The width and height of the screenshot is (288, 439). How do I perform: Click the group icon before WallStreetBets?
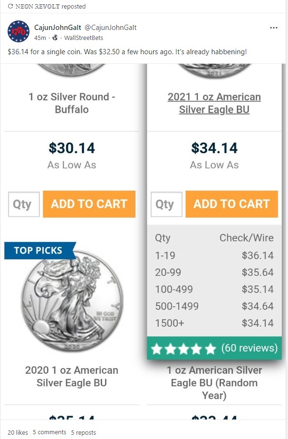coord(55,38)
